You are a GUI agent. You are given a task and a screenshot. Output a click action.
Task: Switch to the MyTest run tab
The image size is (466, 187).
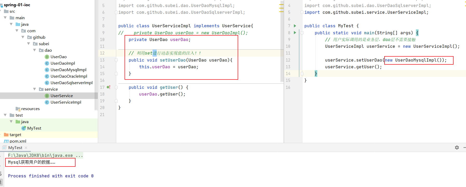pyautogui.click(x=15, y=148)
